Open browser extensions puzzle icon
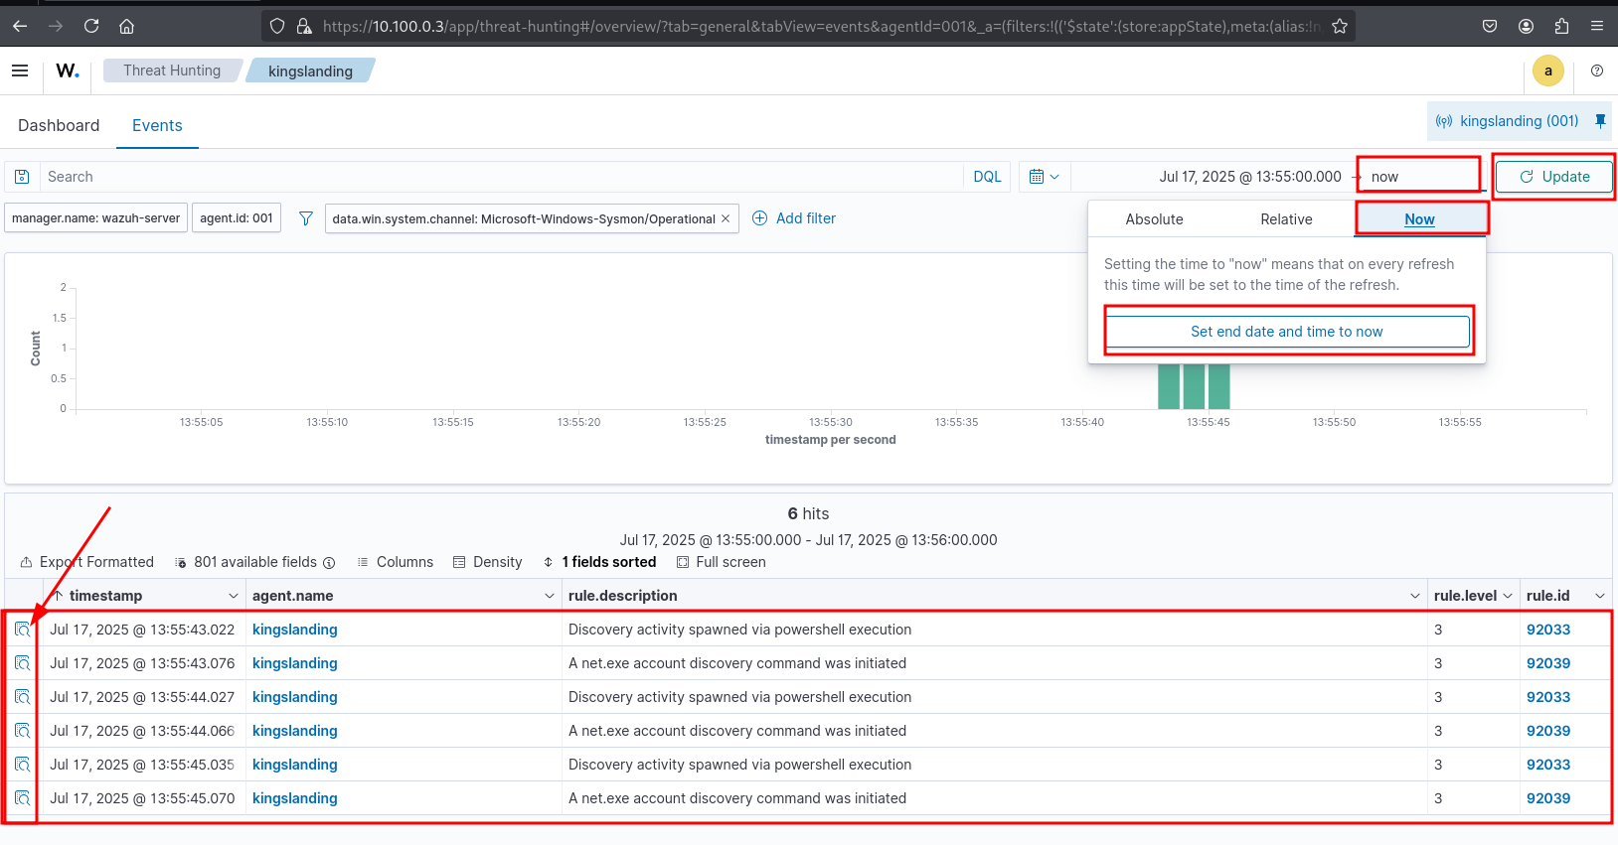 1561,26
